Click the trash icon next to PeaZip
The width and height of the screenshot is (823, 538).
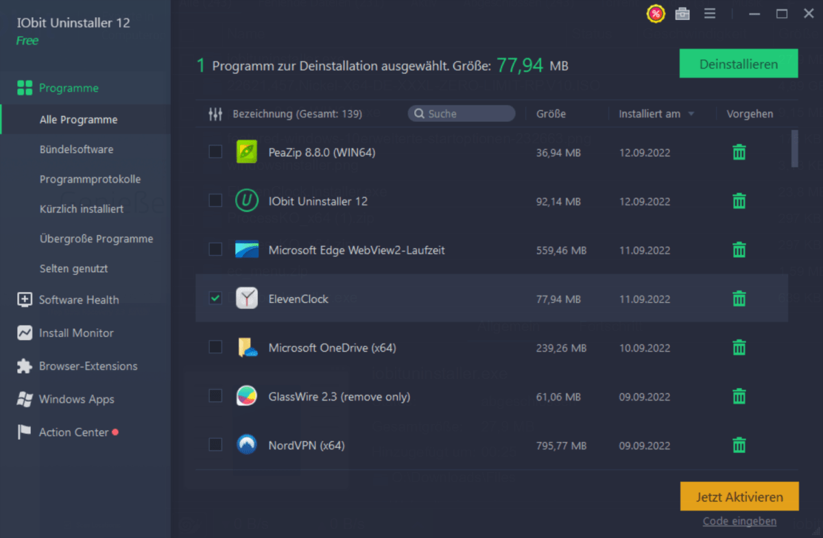pyautogui.click(x=739, y=152)
